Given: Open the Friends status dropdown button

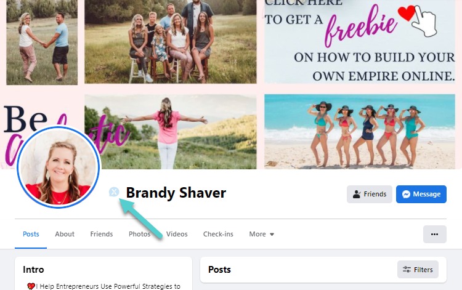Looking at the screenshot, I should pyautogui.click(x=370, y=195).
